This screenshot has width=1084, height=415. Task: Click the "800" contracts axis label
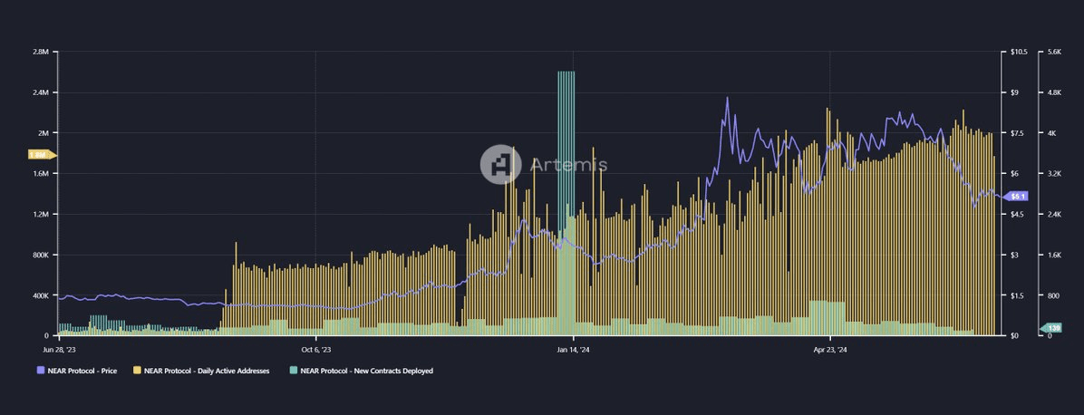tap(1053, 295)
